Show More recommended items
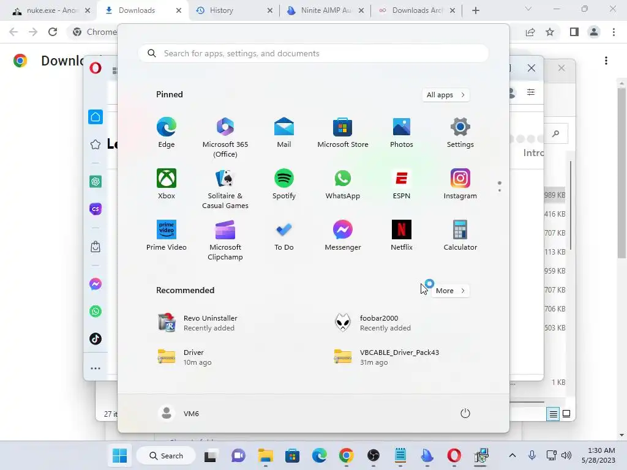The width and height of the screenshot is (627, 470). click(450, 291)
